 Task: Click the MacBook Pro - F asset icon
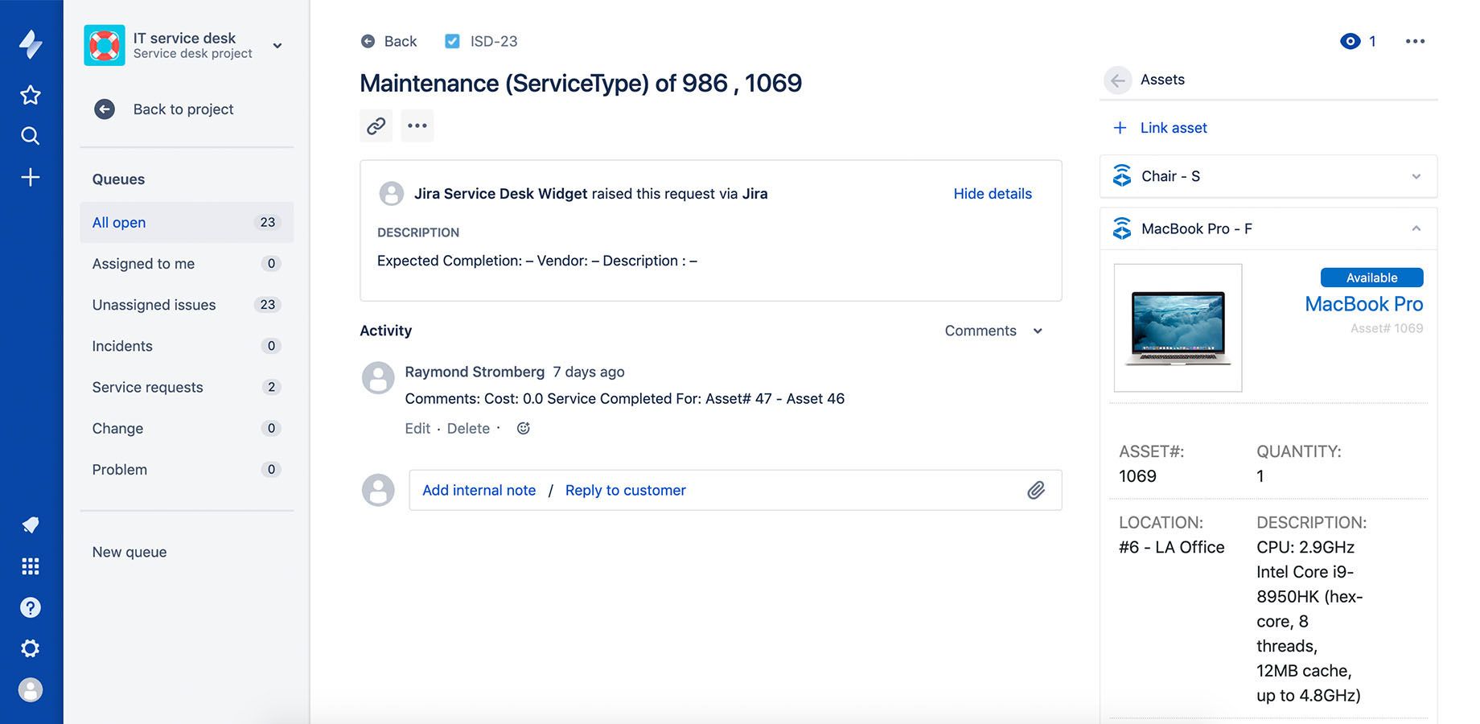coord(1122,228)
